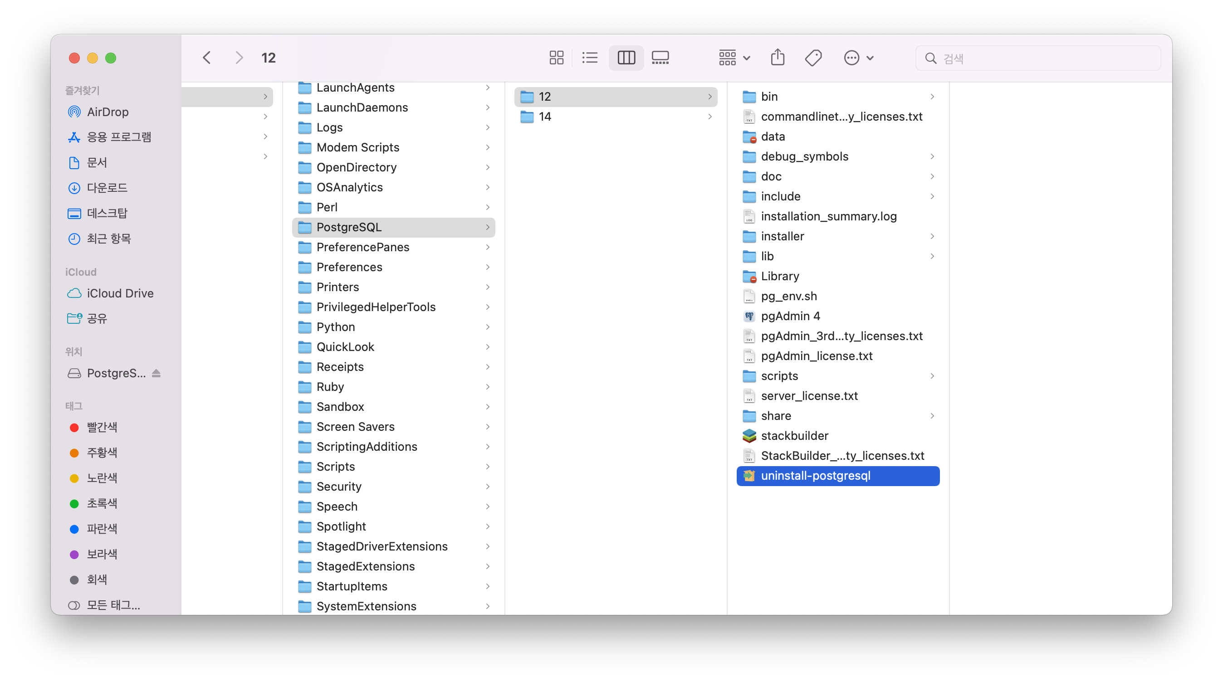The image size is (1223, 682).
Task: Go back with the left chevron button
Action: pyautogui.click(x=207, y=58)
